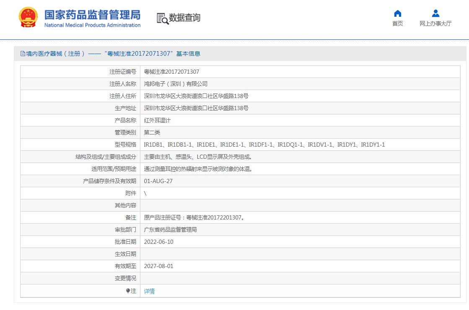
Task: Click 广东省药品监督管理局 approval department
Action: [x=170, y=230]
